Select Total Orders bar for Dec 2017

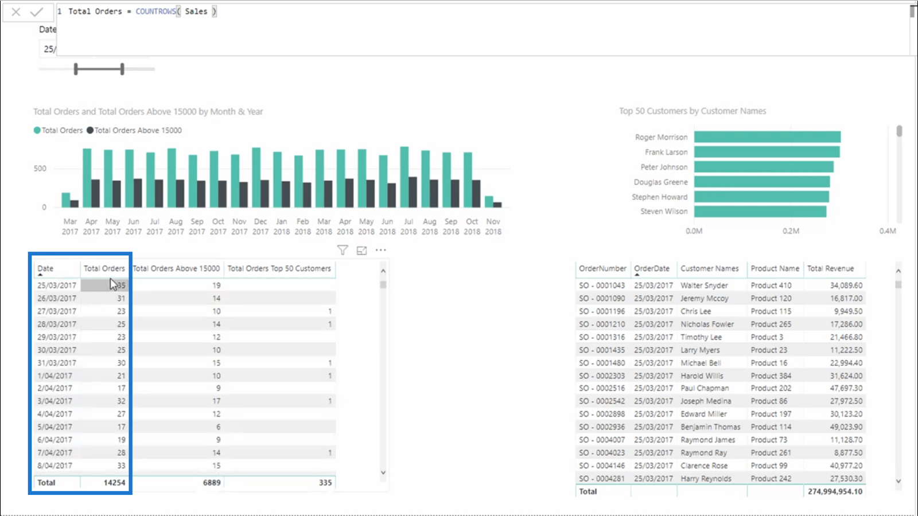pyautogui.click(x=256, y=178)
